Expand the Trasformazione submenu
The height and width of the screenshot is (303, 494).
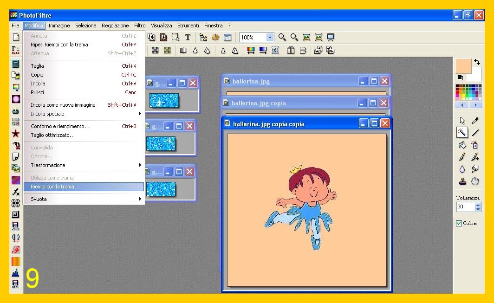[86, 165]
